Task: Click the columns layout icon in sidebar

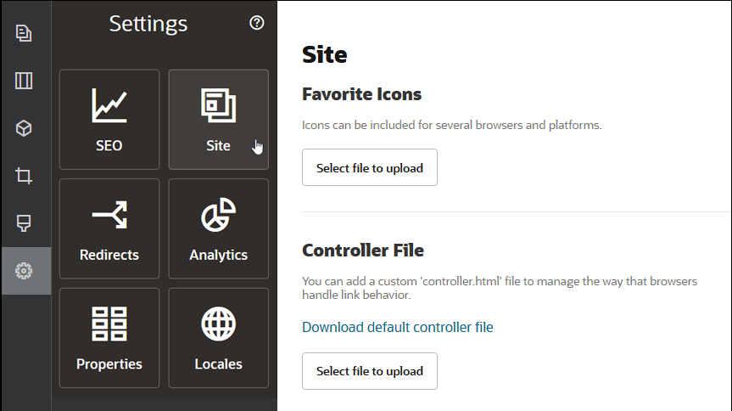Action: coord(24,82)
